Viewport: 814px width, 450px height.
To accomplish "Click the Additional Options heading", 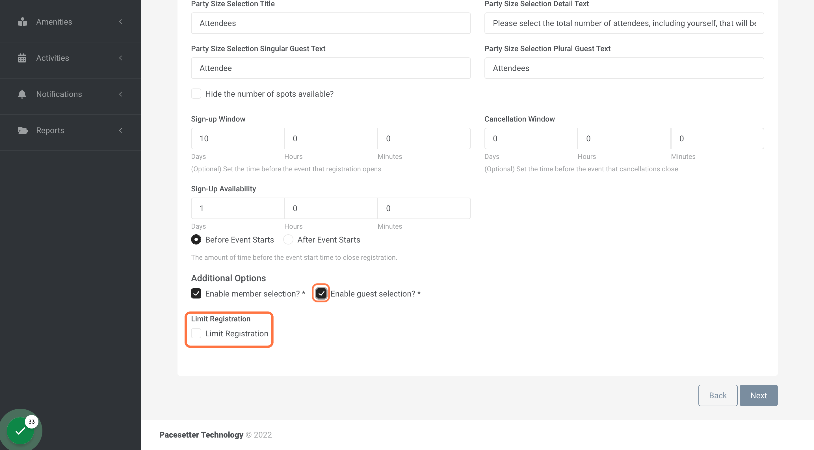I will coord(228,278).
